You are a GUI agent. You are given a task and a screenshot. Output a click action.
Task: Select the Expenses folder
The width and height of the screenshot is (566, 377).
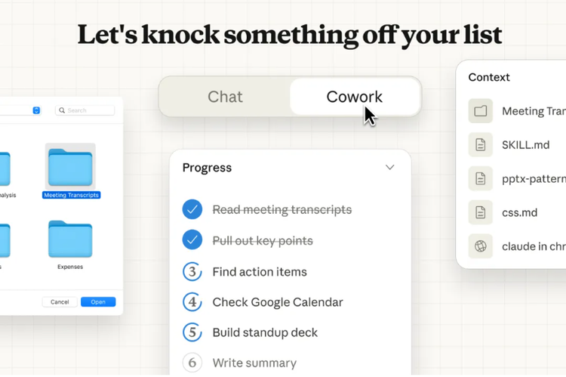click(70, 242)
